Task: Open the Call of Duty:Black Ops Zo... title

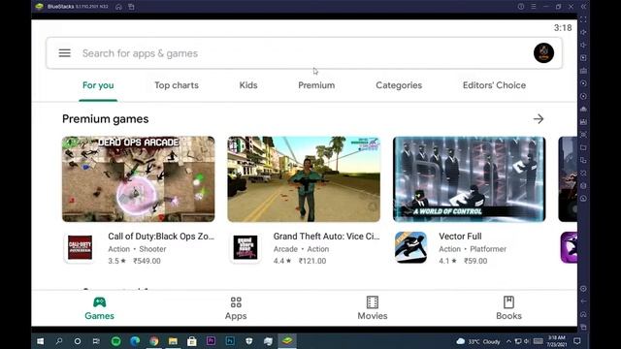Action: [161, 237]
